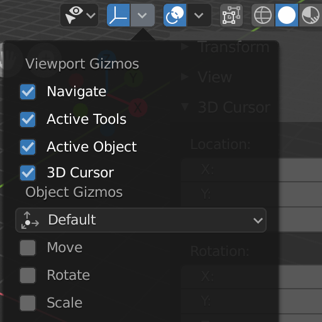Screen dimensions: 322x322
Task: Click the orientation arrows icon beside Default
Action: [x=30, y=220]
